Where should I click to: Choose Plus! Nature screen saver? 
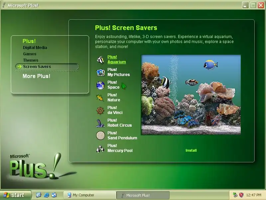[114, 97]
